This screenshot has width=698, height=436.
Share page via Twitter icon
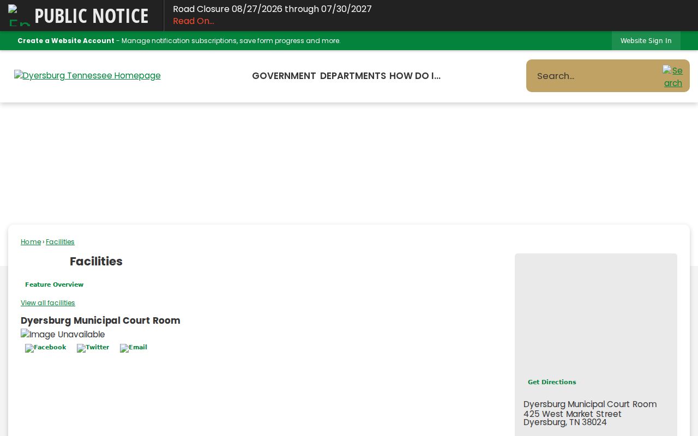coord(93,348)
